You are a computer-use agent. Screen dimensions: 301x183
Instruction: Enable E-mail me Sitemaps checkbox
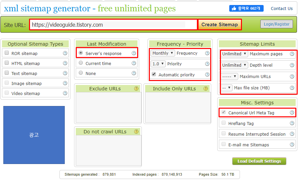[224, 144]
